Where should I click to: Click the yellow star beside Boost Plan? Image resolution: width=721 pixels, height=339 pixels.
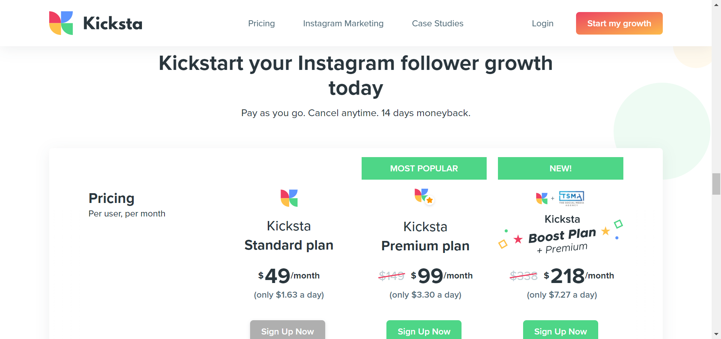pos(605,231)
